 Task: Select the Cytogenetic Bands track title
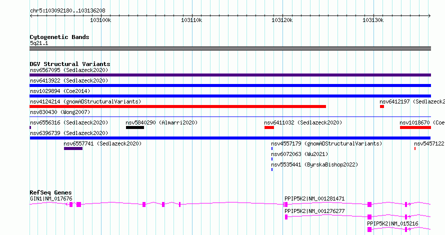(59, 37)
